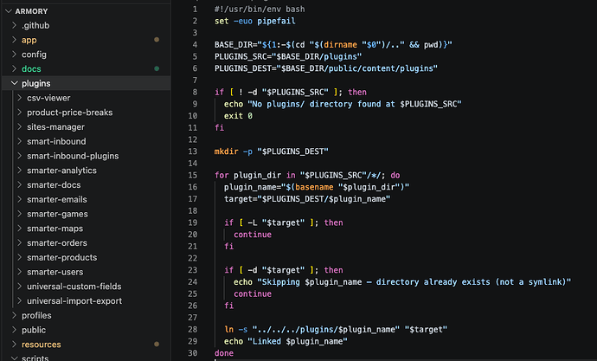The height and width of the screenshot is (361, 597).
Task: Click the modified dot beside app folder
Action: click(x=157, y=40)
